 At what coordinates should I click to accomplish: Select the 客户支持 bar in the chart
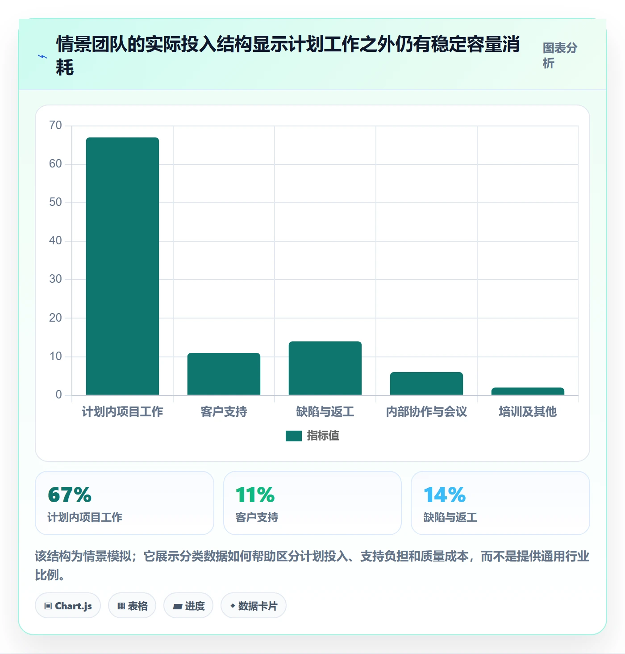[224, 374]
